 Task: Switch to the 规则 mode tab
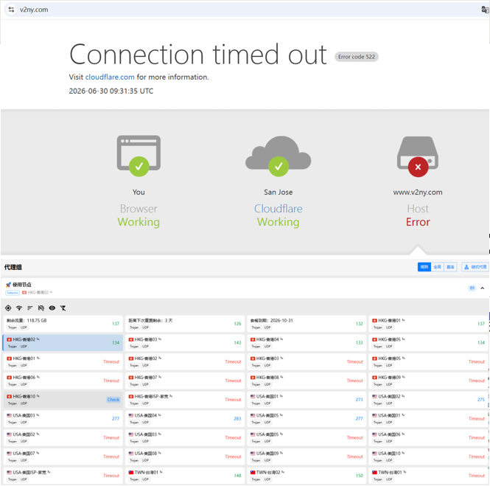pyautogui.click(x=424, y=267)
